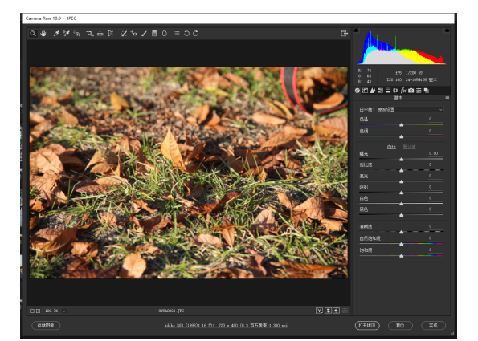The width and height of the screenshot is (478, 341).
Task: Switch to the Tone Curve panel tab
Action: (x=365, y=91)
